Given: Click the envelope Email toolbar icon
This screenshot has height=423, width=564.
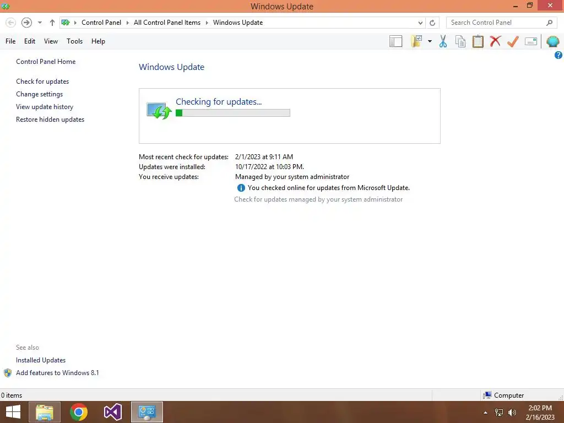Looking at the screenshot, I should pyautogui.click(x=531, y=41).
